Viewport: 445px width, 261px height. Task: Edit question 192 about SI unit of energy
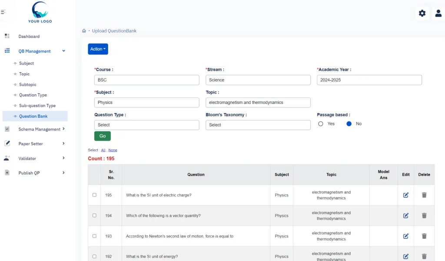click(405, 257)
